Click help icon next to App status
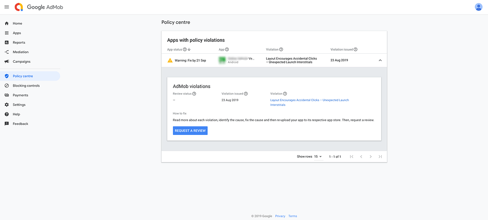Image resolution: width=488 pixels, height=220 pixels. [x=185, y=49]
